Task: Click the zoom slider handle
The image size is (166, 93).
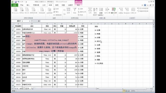Action: (144, 91)
